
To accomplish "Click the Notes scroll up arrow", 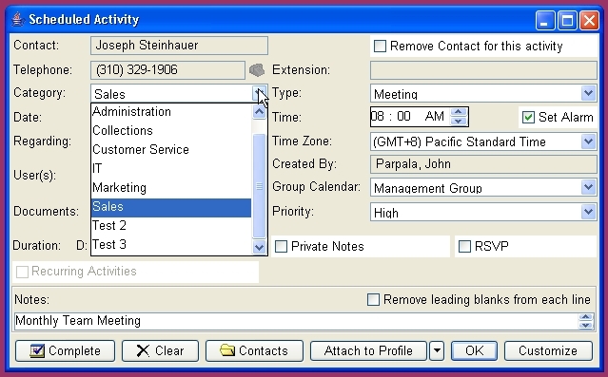I will point(585,317).
